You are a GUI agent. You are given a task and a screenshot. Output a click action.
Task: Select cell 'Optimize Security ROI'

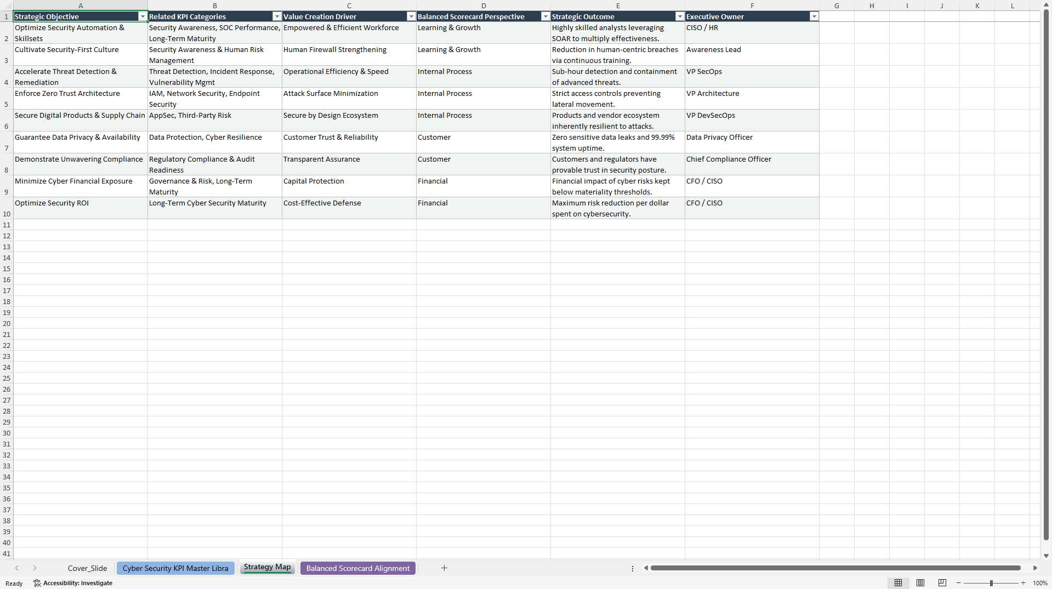[81, 208]
